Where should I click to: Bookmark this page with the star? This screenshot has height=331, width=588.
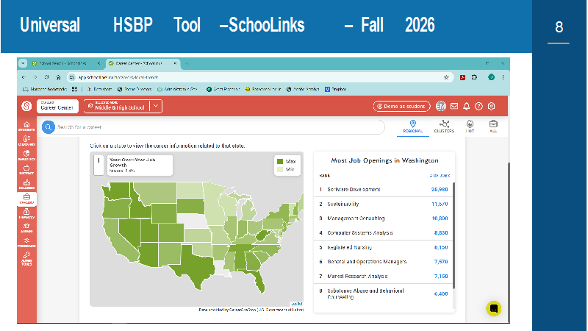446,77
